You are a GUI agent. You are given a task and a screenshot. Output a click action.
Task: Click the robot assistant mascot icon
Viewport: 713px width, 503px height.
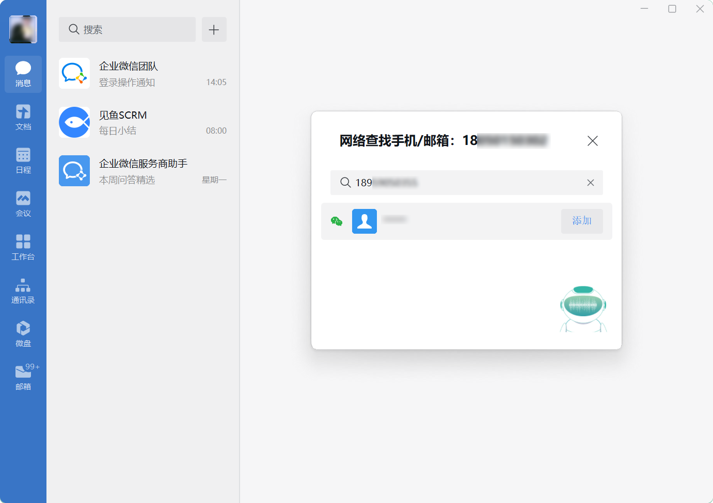583,309
